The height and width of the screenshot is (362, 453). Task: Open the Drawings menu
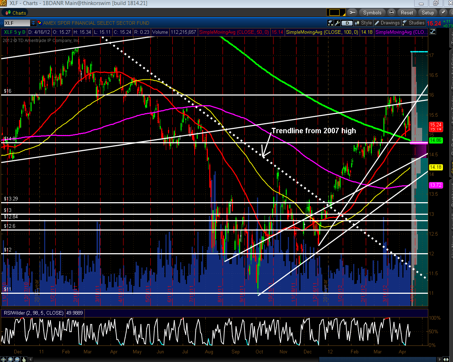387,23
